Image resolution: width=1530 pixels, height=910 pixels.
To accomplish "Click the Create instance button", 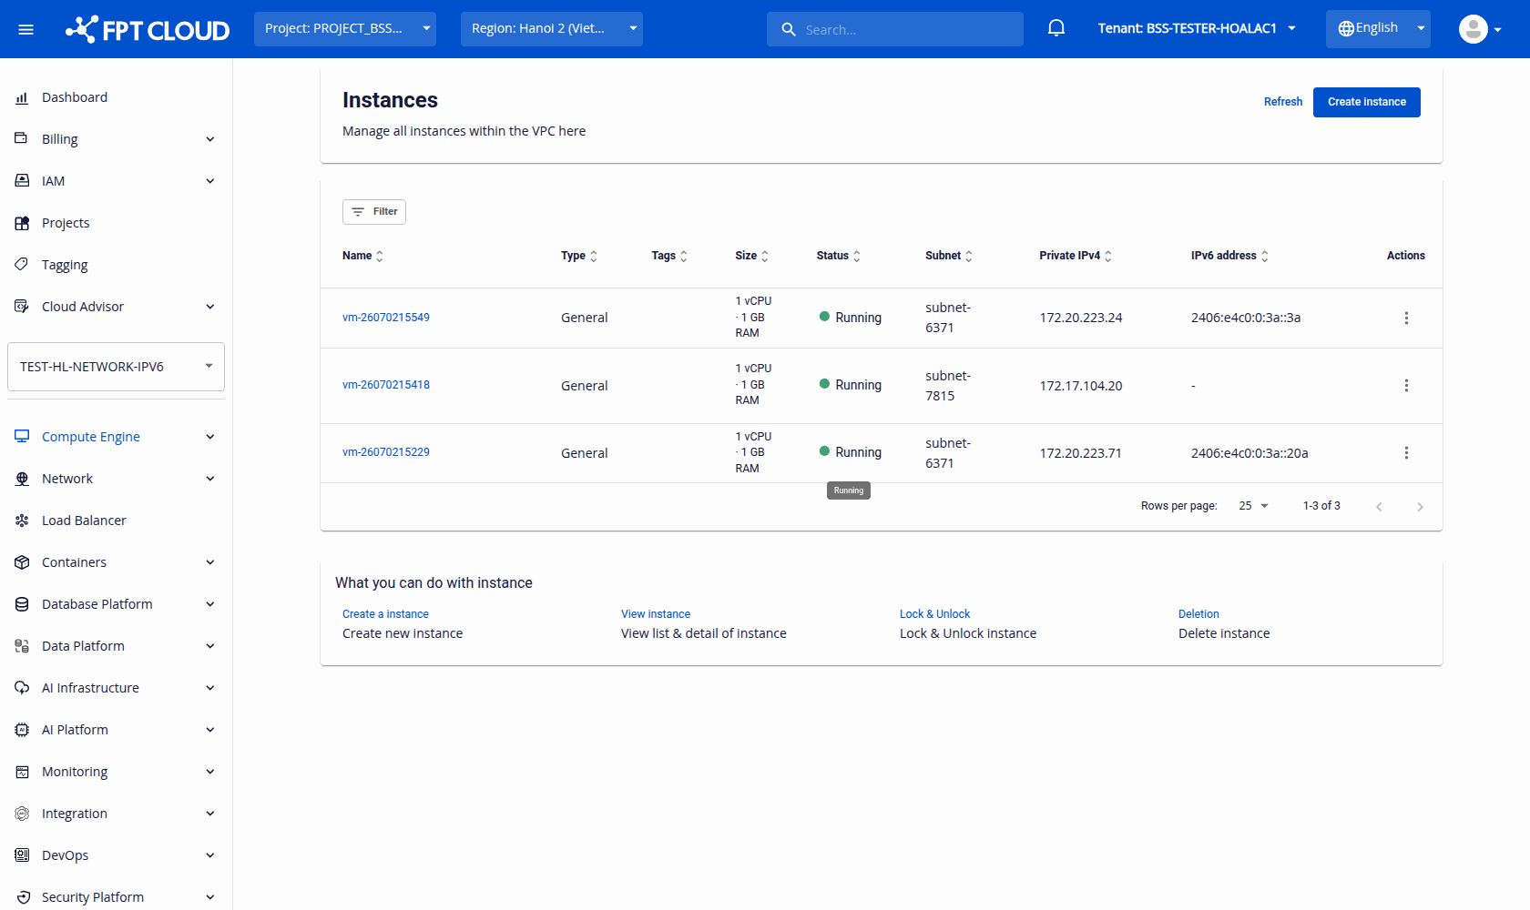I will (x=1366, y=102).
